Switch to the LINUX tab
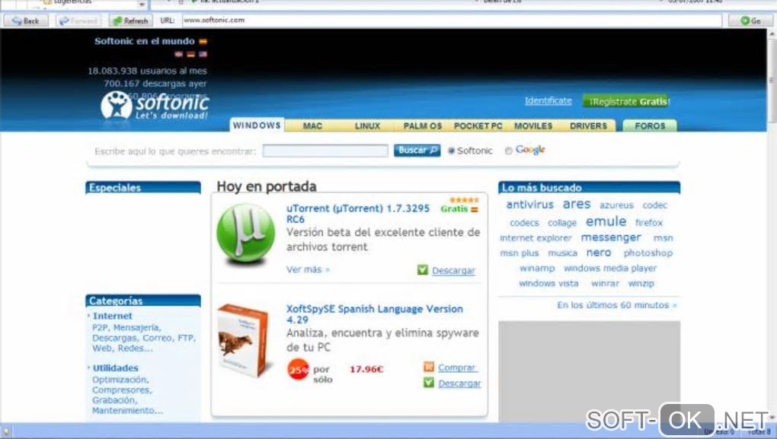 (x=367, y=126)
